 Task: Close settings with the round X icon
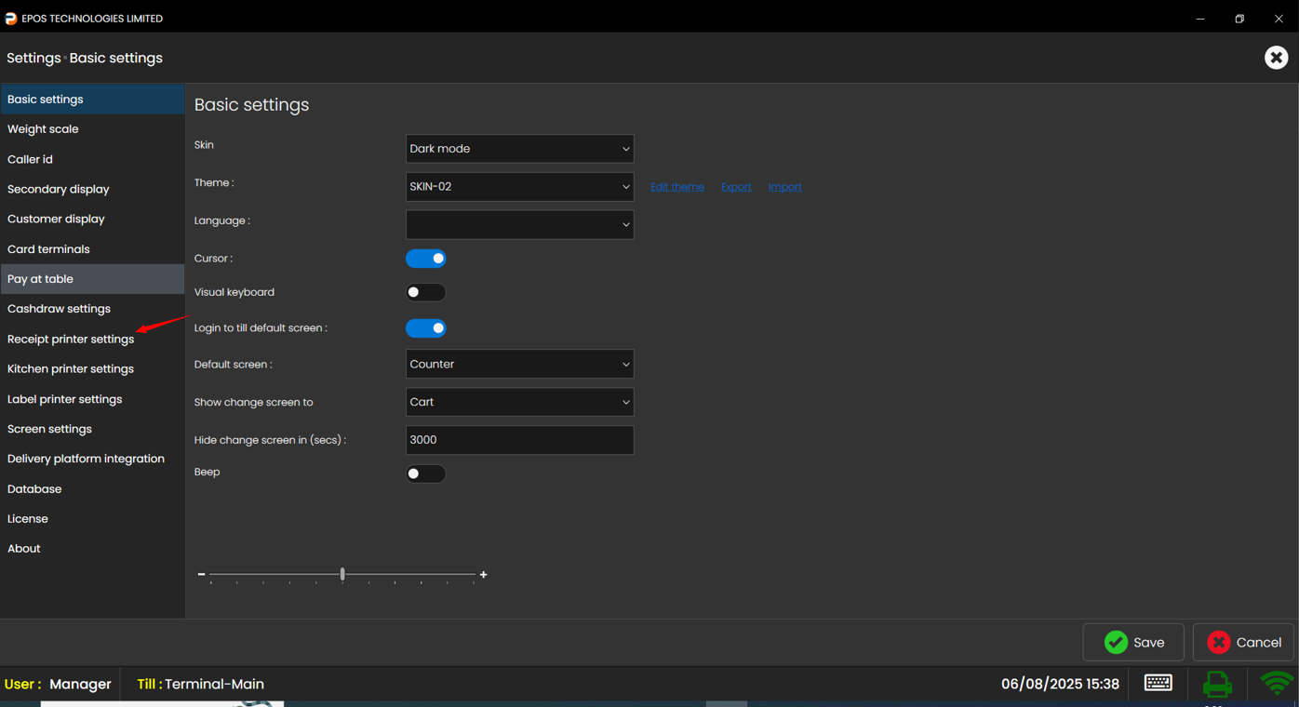point(1276,58)
